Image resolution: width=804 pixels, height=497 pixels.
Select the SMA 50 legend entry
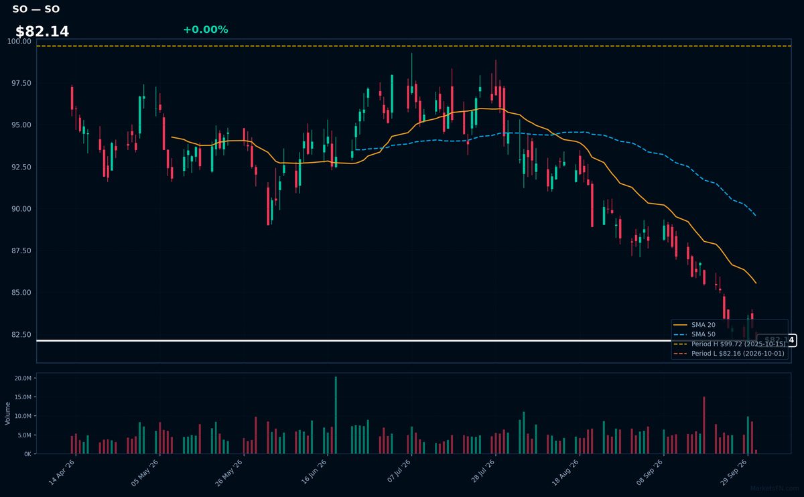[x=693, y=334]
